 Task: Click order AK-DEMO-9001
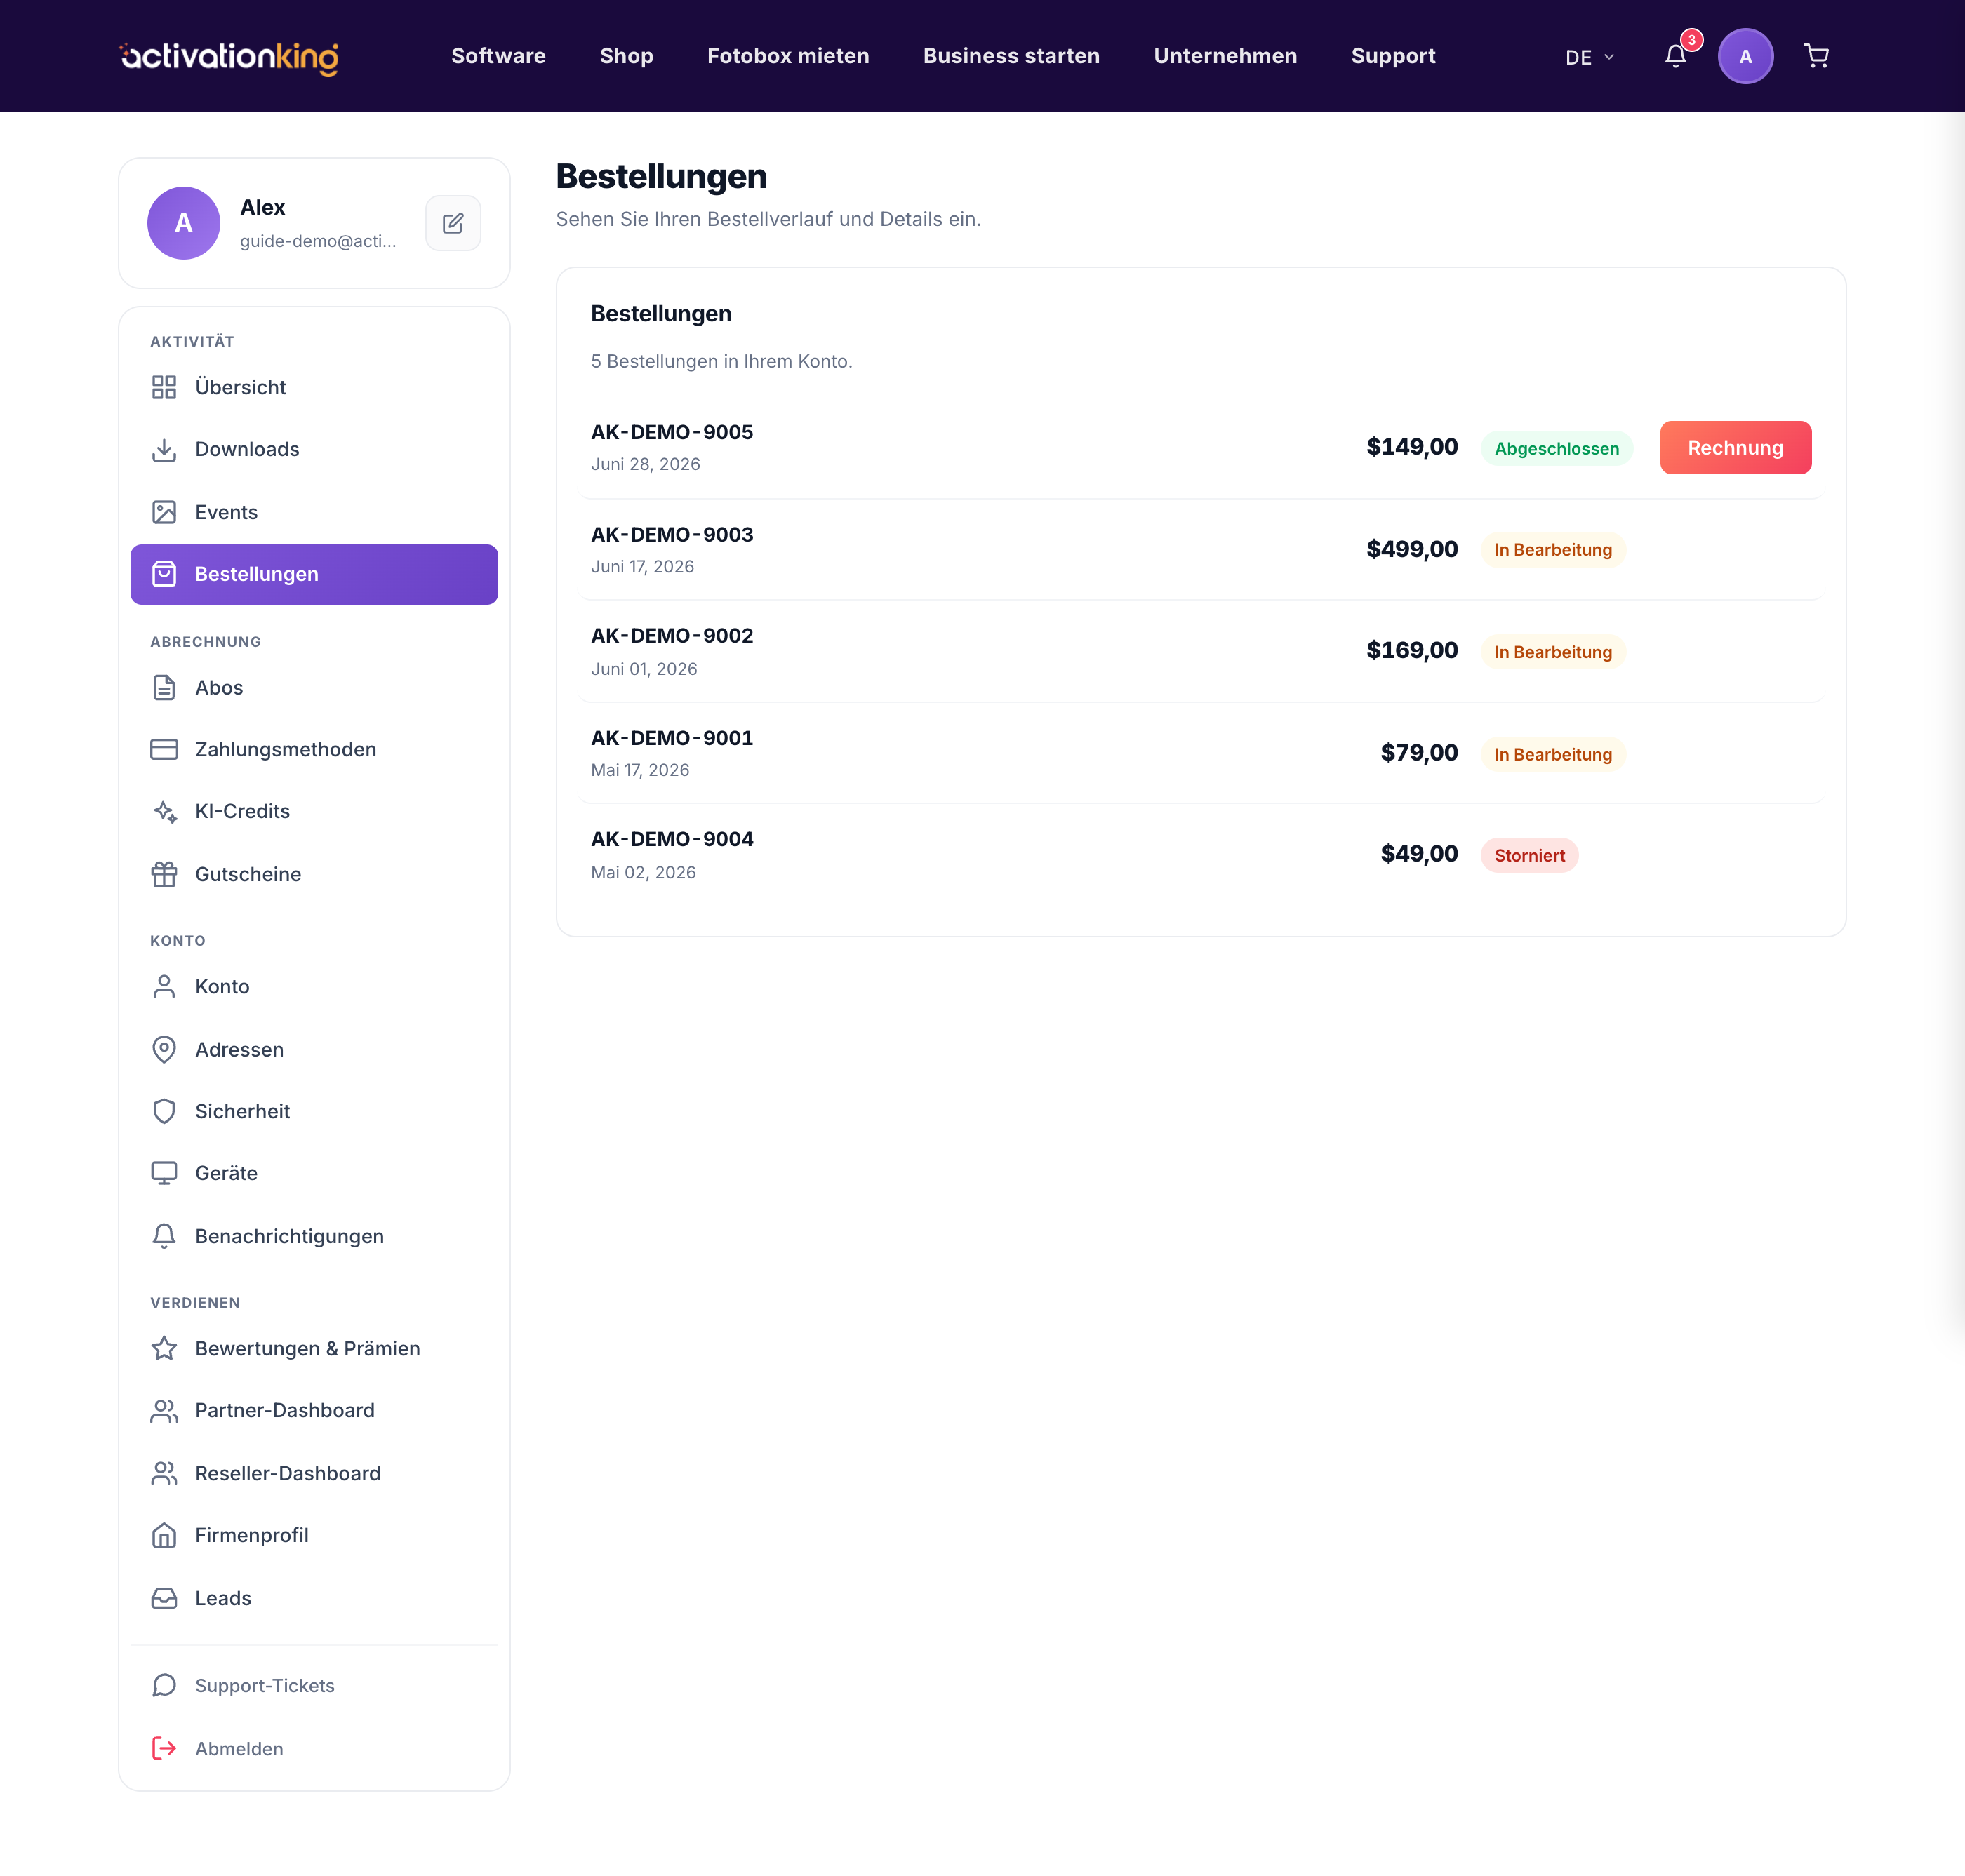[672, 738]
